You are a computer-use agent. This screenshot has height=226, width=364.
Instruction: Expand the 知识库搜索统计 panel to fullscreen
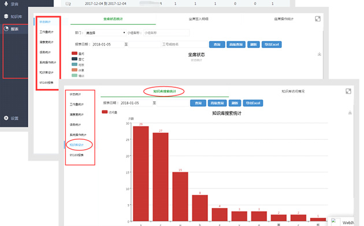(348, 91)
